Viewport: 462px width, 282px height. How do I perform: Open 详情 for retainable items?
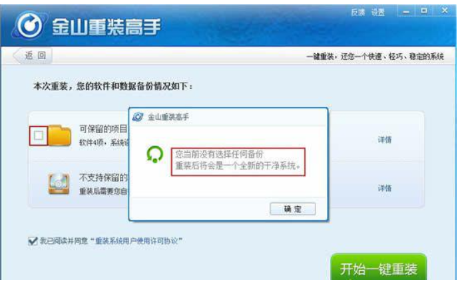pyautogui.click(x=385, y=140)
